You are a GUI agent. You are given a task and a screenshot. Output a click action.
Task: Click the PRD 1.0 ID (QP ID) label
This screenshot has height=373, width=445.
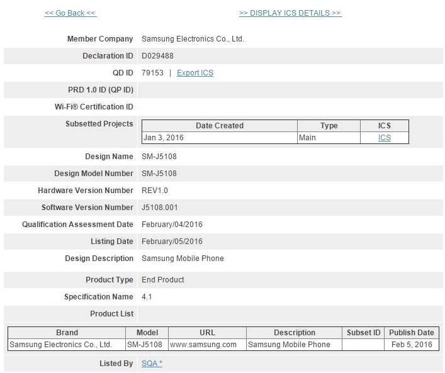pyautogui.click(x=101, y=90)
